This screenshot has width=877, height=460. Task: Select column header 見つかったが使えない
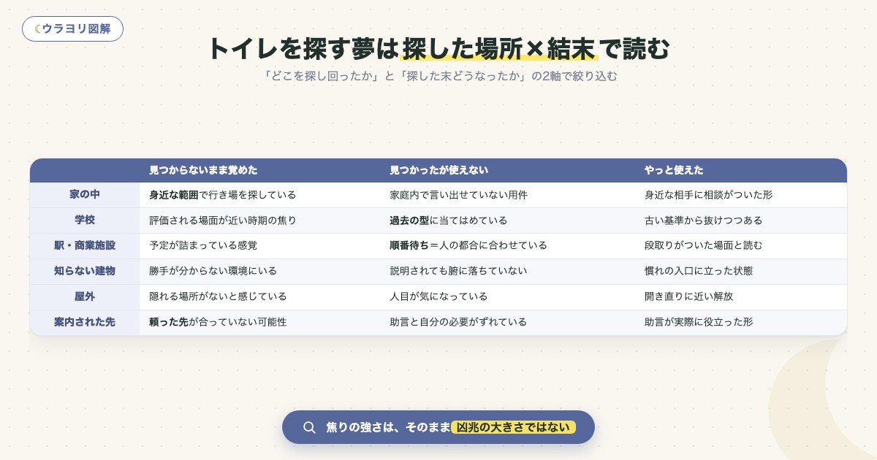[438, 170]
